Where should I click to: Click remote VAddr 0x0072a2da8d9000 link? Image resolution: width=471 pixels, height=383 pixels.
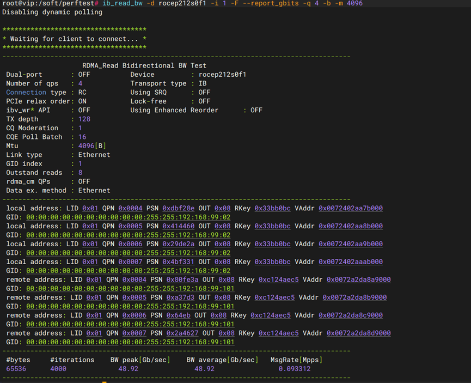pos(358,333)
